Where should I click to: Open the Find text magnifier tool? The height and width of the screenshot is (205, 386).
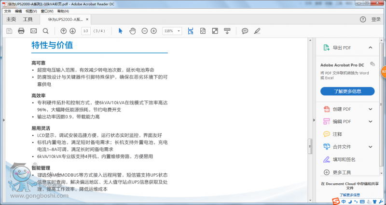coord(45,31)
